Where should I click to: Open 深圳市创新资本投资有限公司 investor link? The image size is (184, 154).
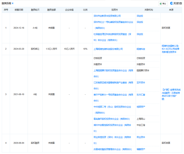point(107,16)
